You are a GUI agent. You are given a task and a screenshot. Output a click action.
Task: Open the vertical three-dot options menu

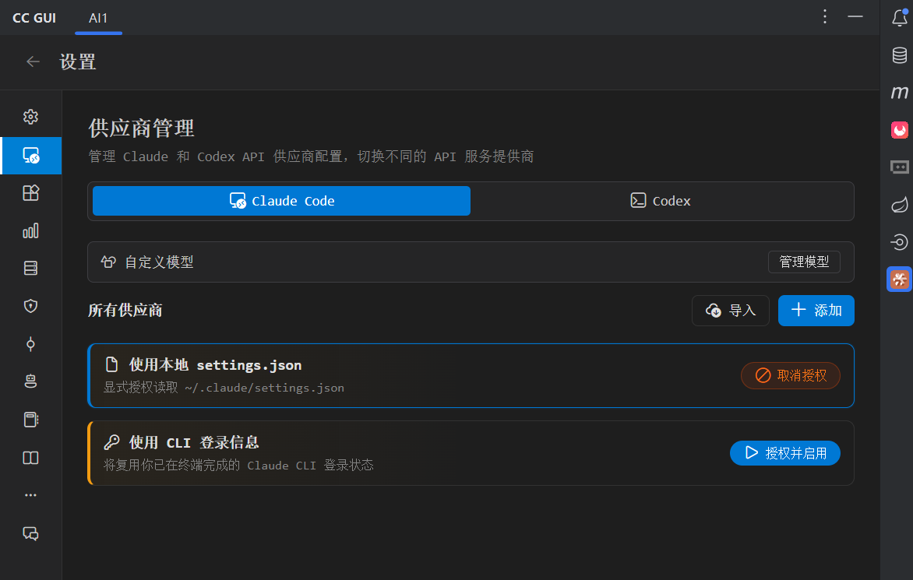tap(825, 16)
